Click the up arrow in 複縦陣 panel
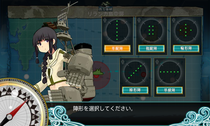Viewport: 210px width, 126px height. point(139,20)
